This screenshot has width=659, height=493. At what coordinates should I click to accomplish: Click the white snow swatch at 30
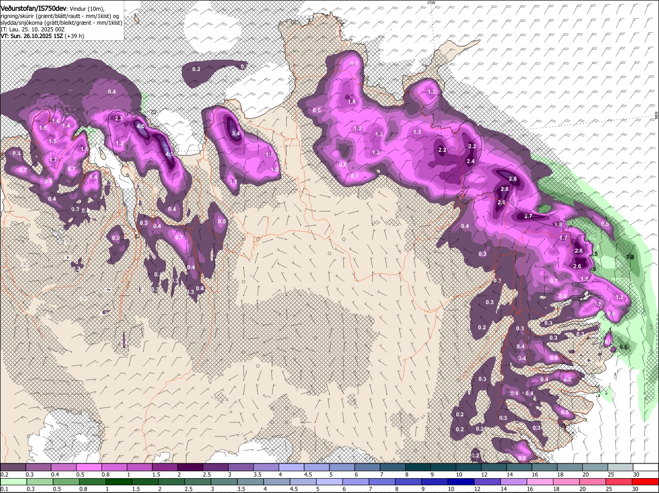coord(645,467)
